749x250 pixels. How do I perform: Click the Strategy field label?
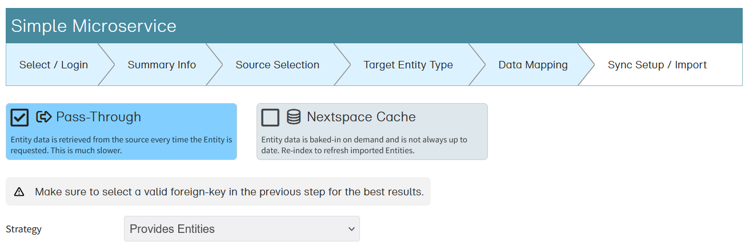coord(24,229)
